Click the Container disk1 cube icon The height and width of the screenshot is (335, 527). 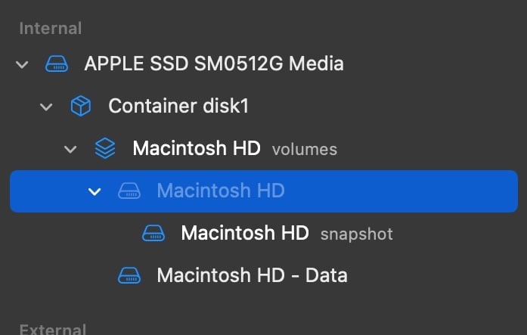coord(81,106)
